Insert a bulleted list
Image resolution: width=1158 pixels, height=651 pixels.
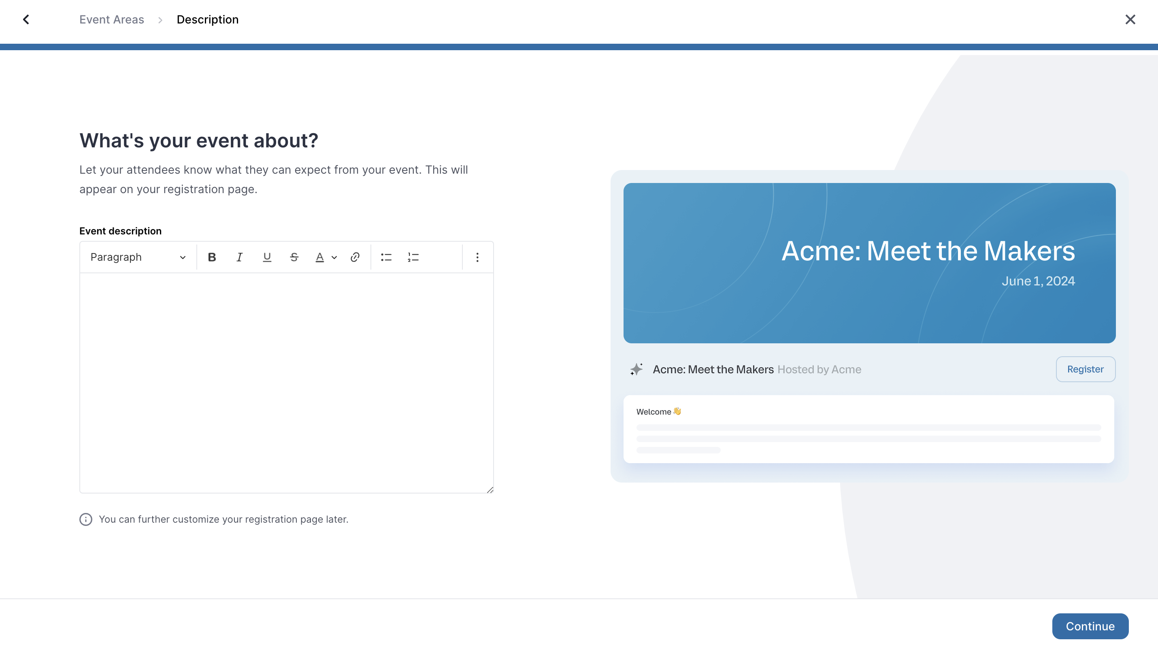tap(386, 257)
